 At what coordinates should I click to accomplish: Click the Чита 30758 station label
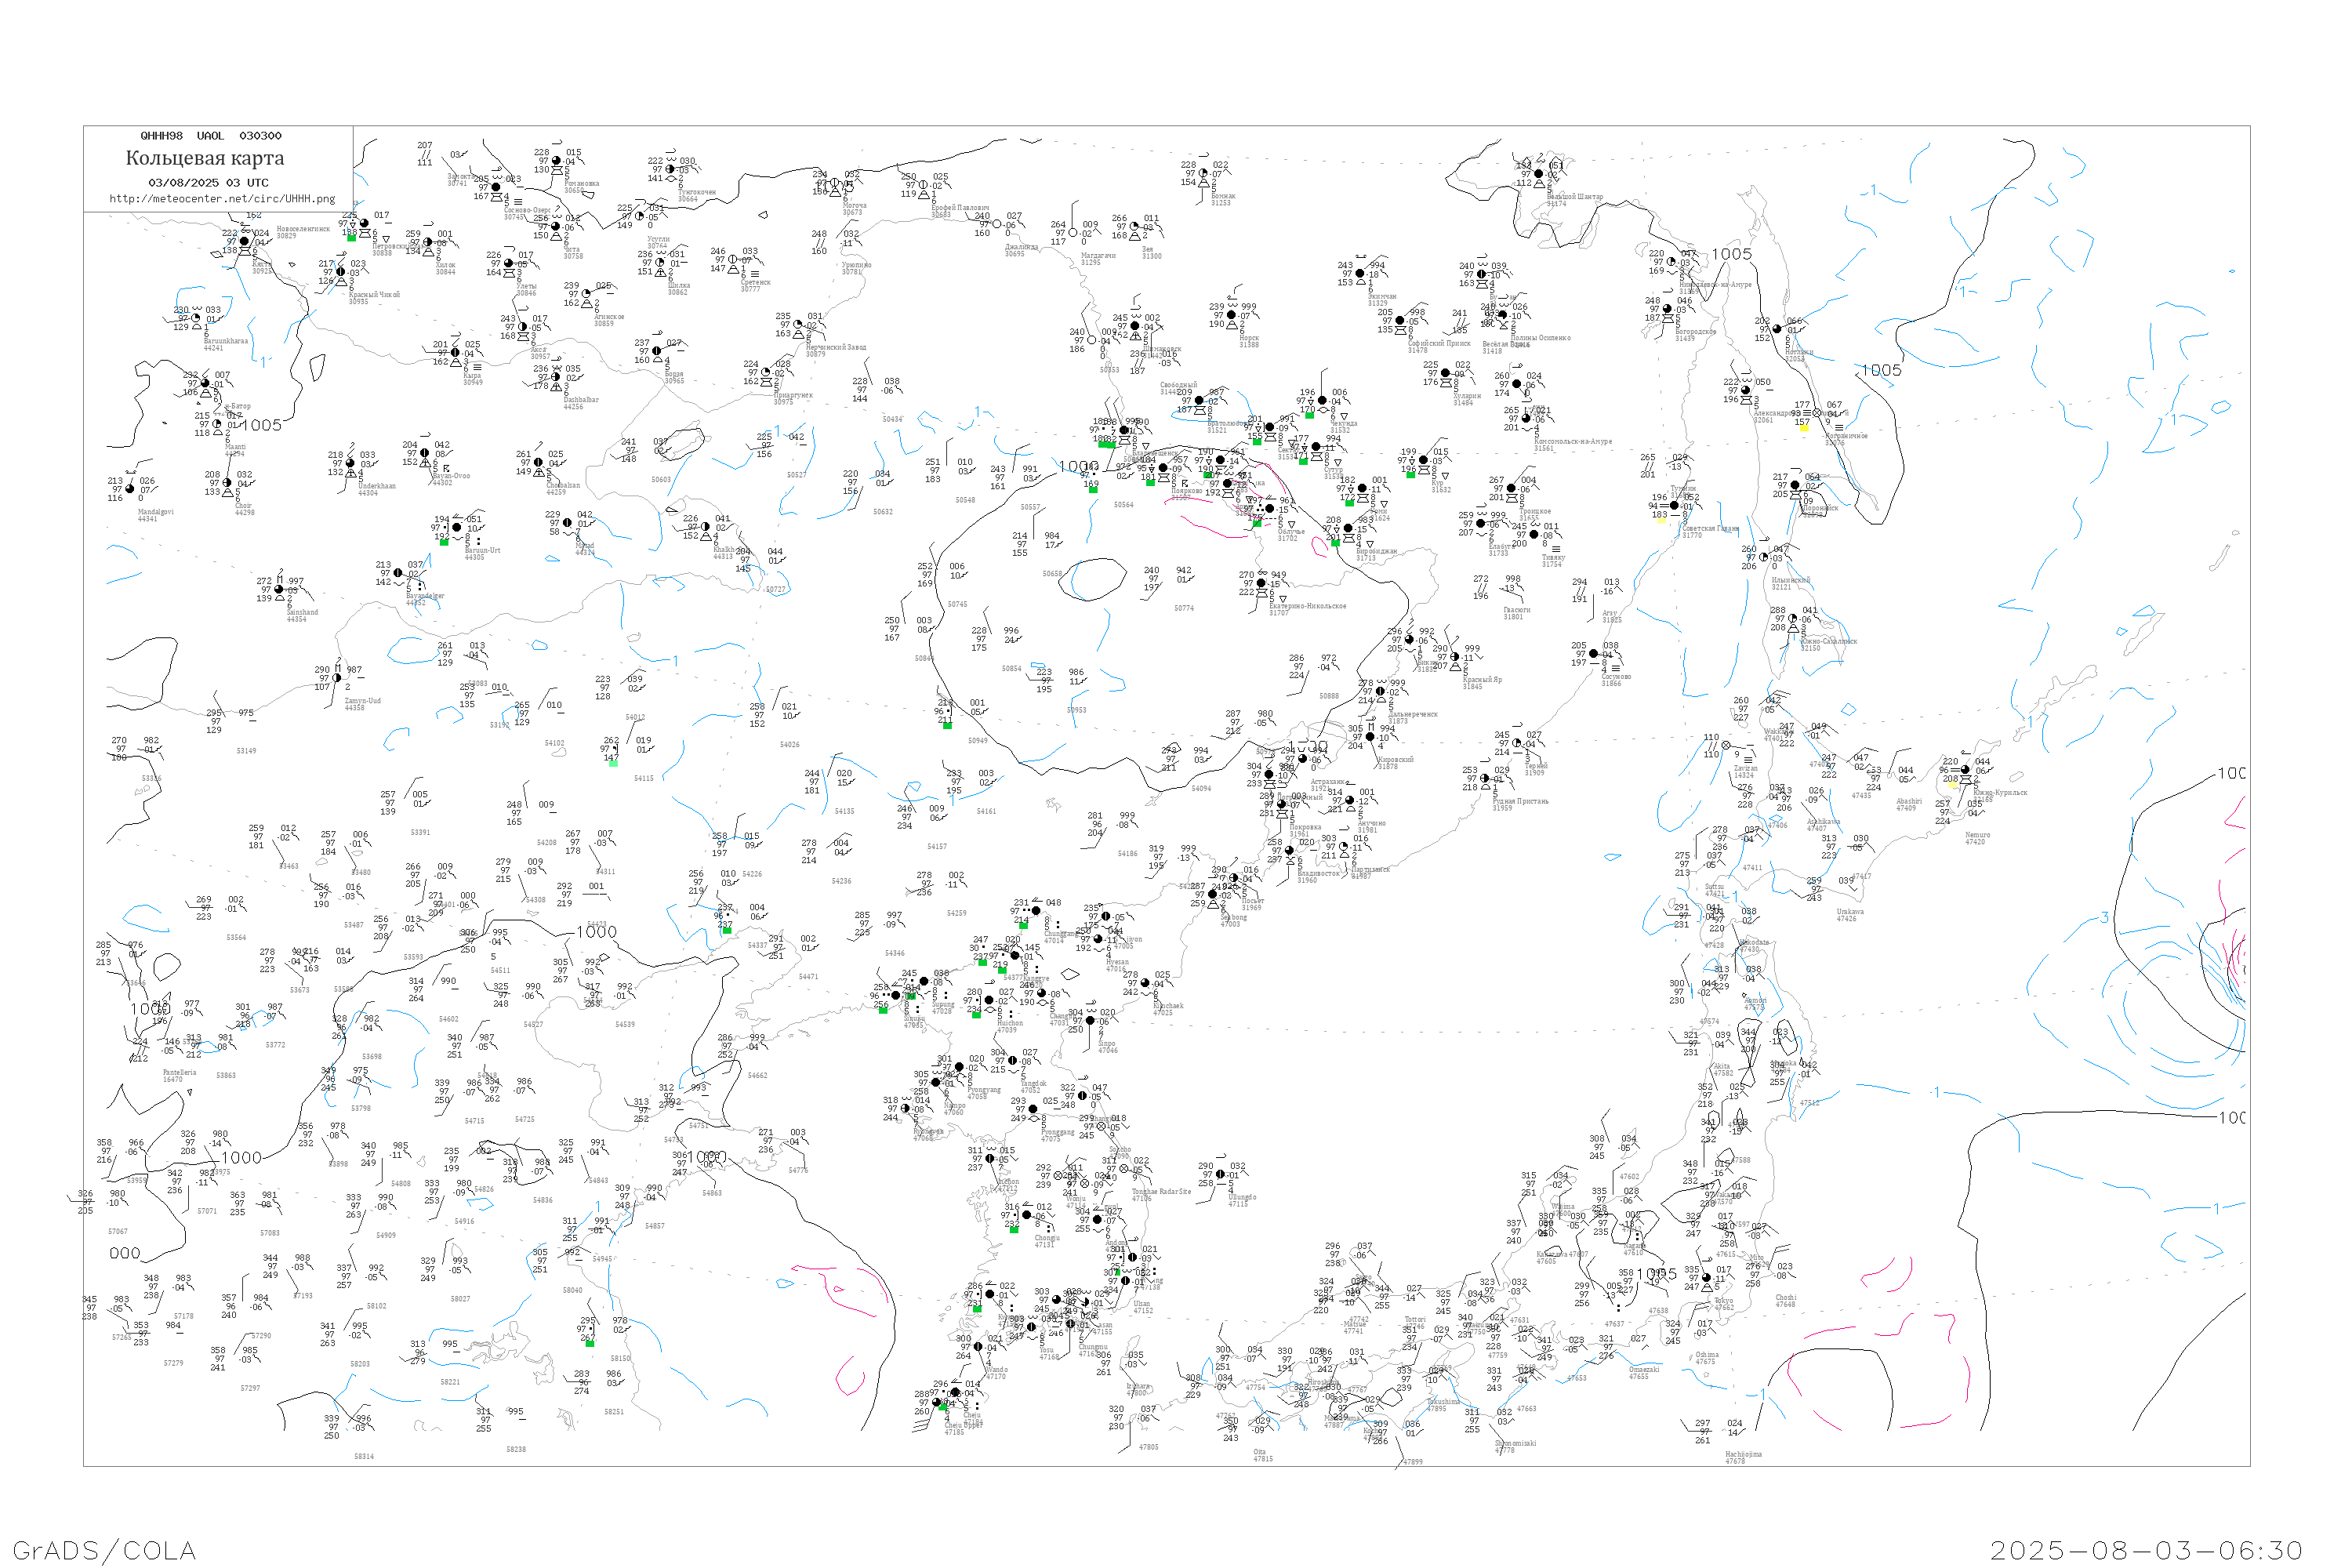tap(572, 253)
